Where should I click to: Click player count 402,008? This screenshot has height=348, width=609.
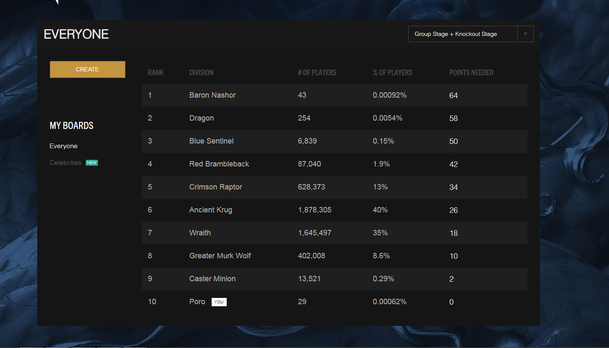pyautogui.click(x=312, y=256)
